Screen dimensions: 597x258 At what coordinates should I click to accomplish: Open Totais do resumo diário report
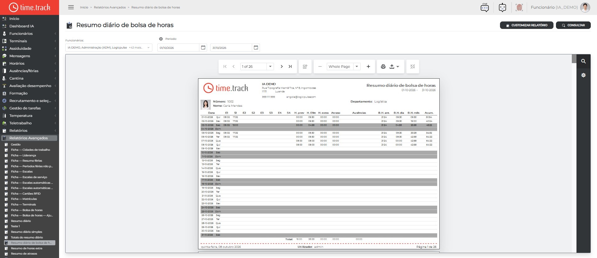[x=27, y=237]
